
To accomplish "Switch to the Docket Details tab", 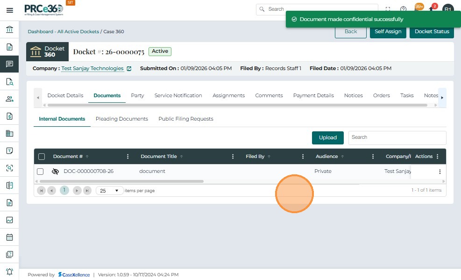I will (x=65, y=95).
